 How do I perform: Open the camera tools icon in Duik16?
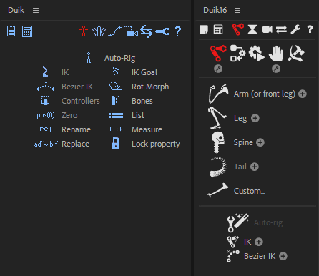click(267, 29)
